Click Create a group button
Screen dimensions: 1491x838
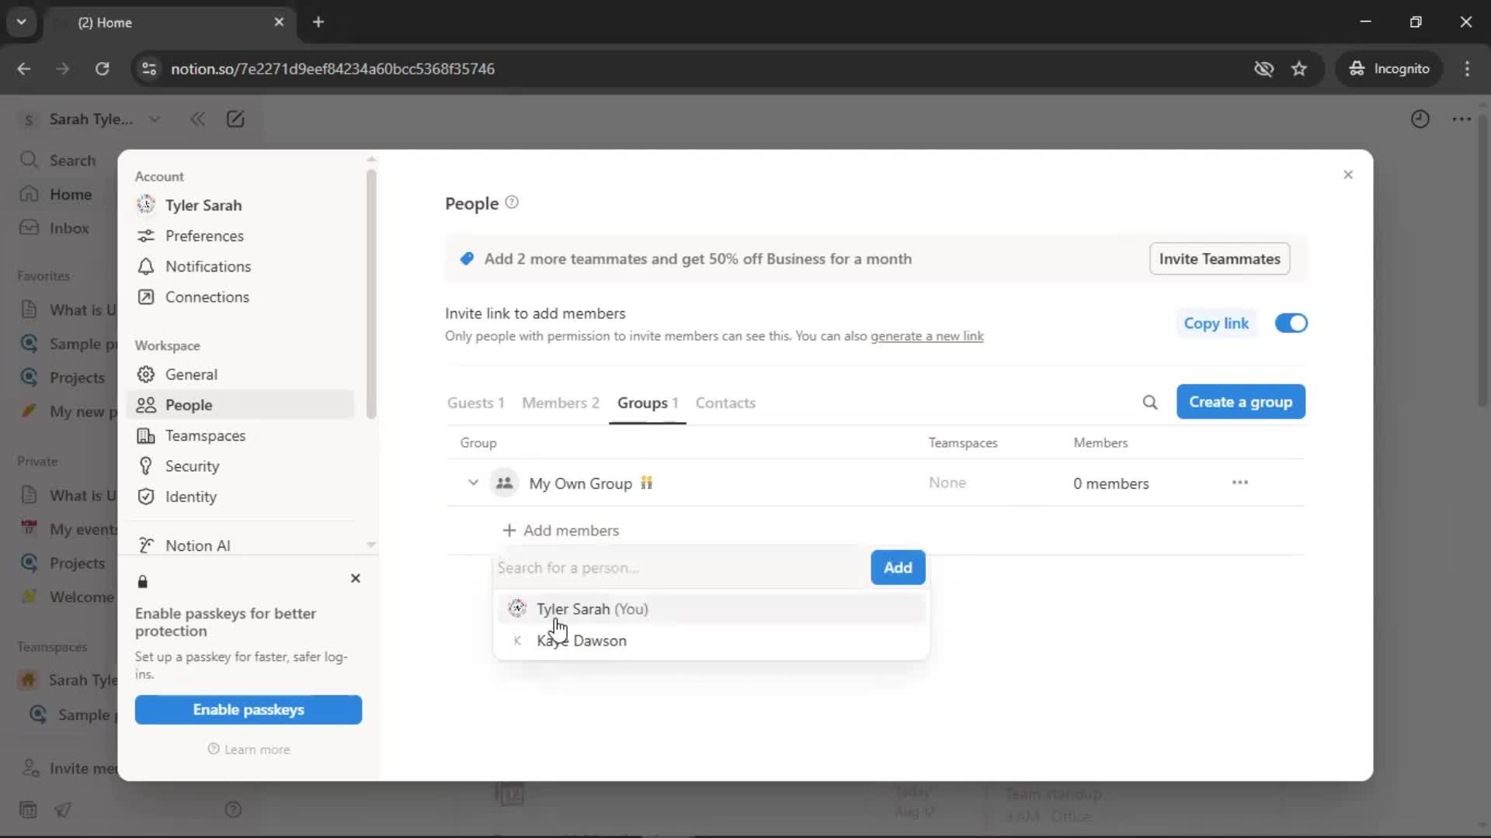click(x=1240, y=402)
